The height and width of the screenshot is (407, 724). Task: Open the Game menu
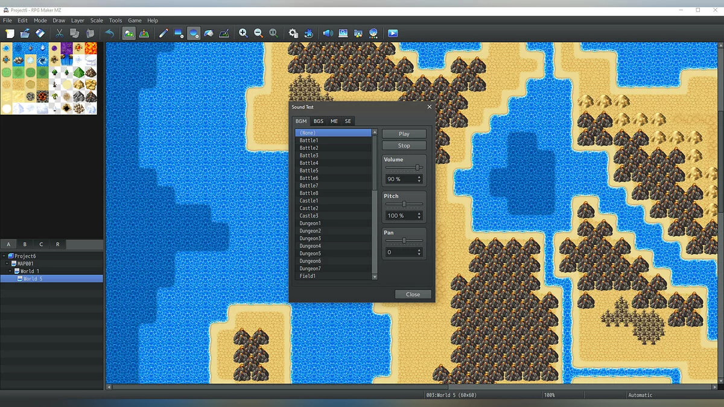tap(135, 21)
